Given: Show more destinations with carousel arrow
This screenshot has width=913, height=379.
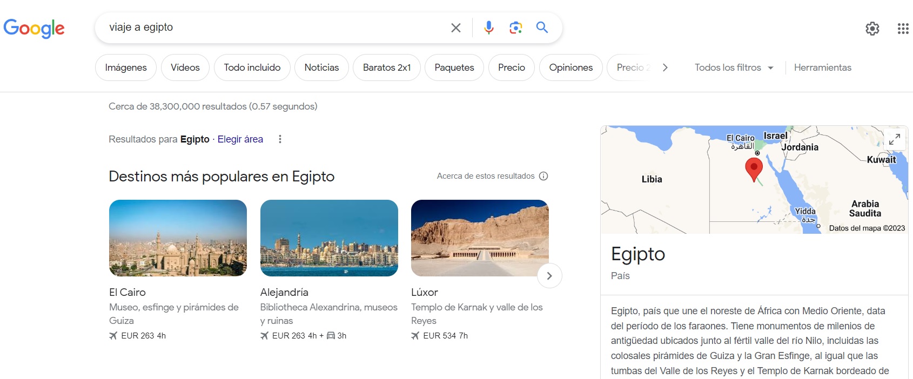Looking at the screenshot, I should click(549, 276).
